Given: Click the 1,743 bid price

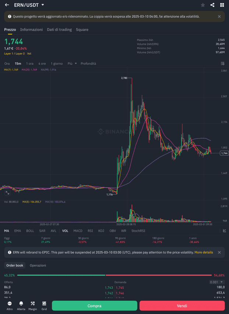Looking at the screenshot, I should click(x=109, y=287).
